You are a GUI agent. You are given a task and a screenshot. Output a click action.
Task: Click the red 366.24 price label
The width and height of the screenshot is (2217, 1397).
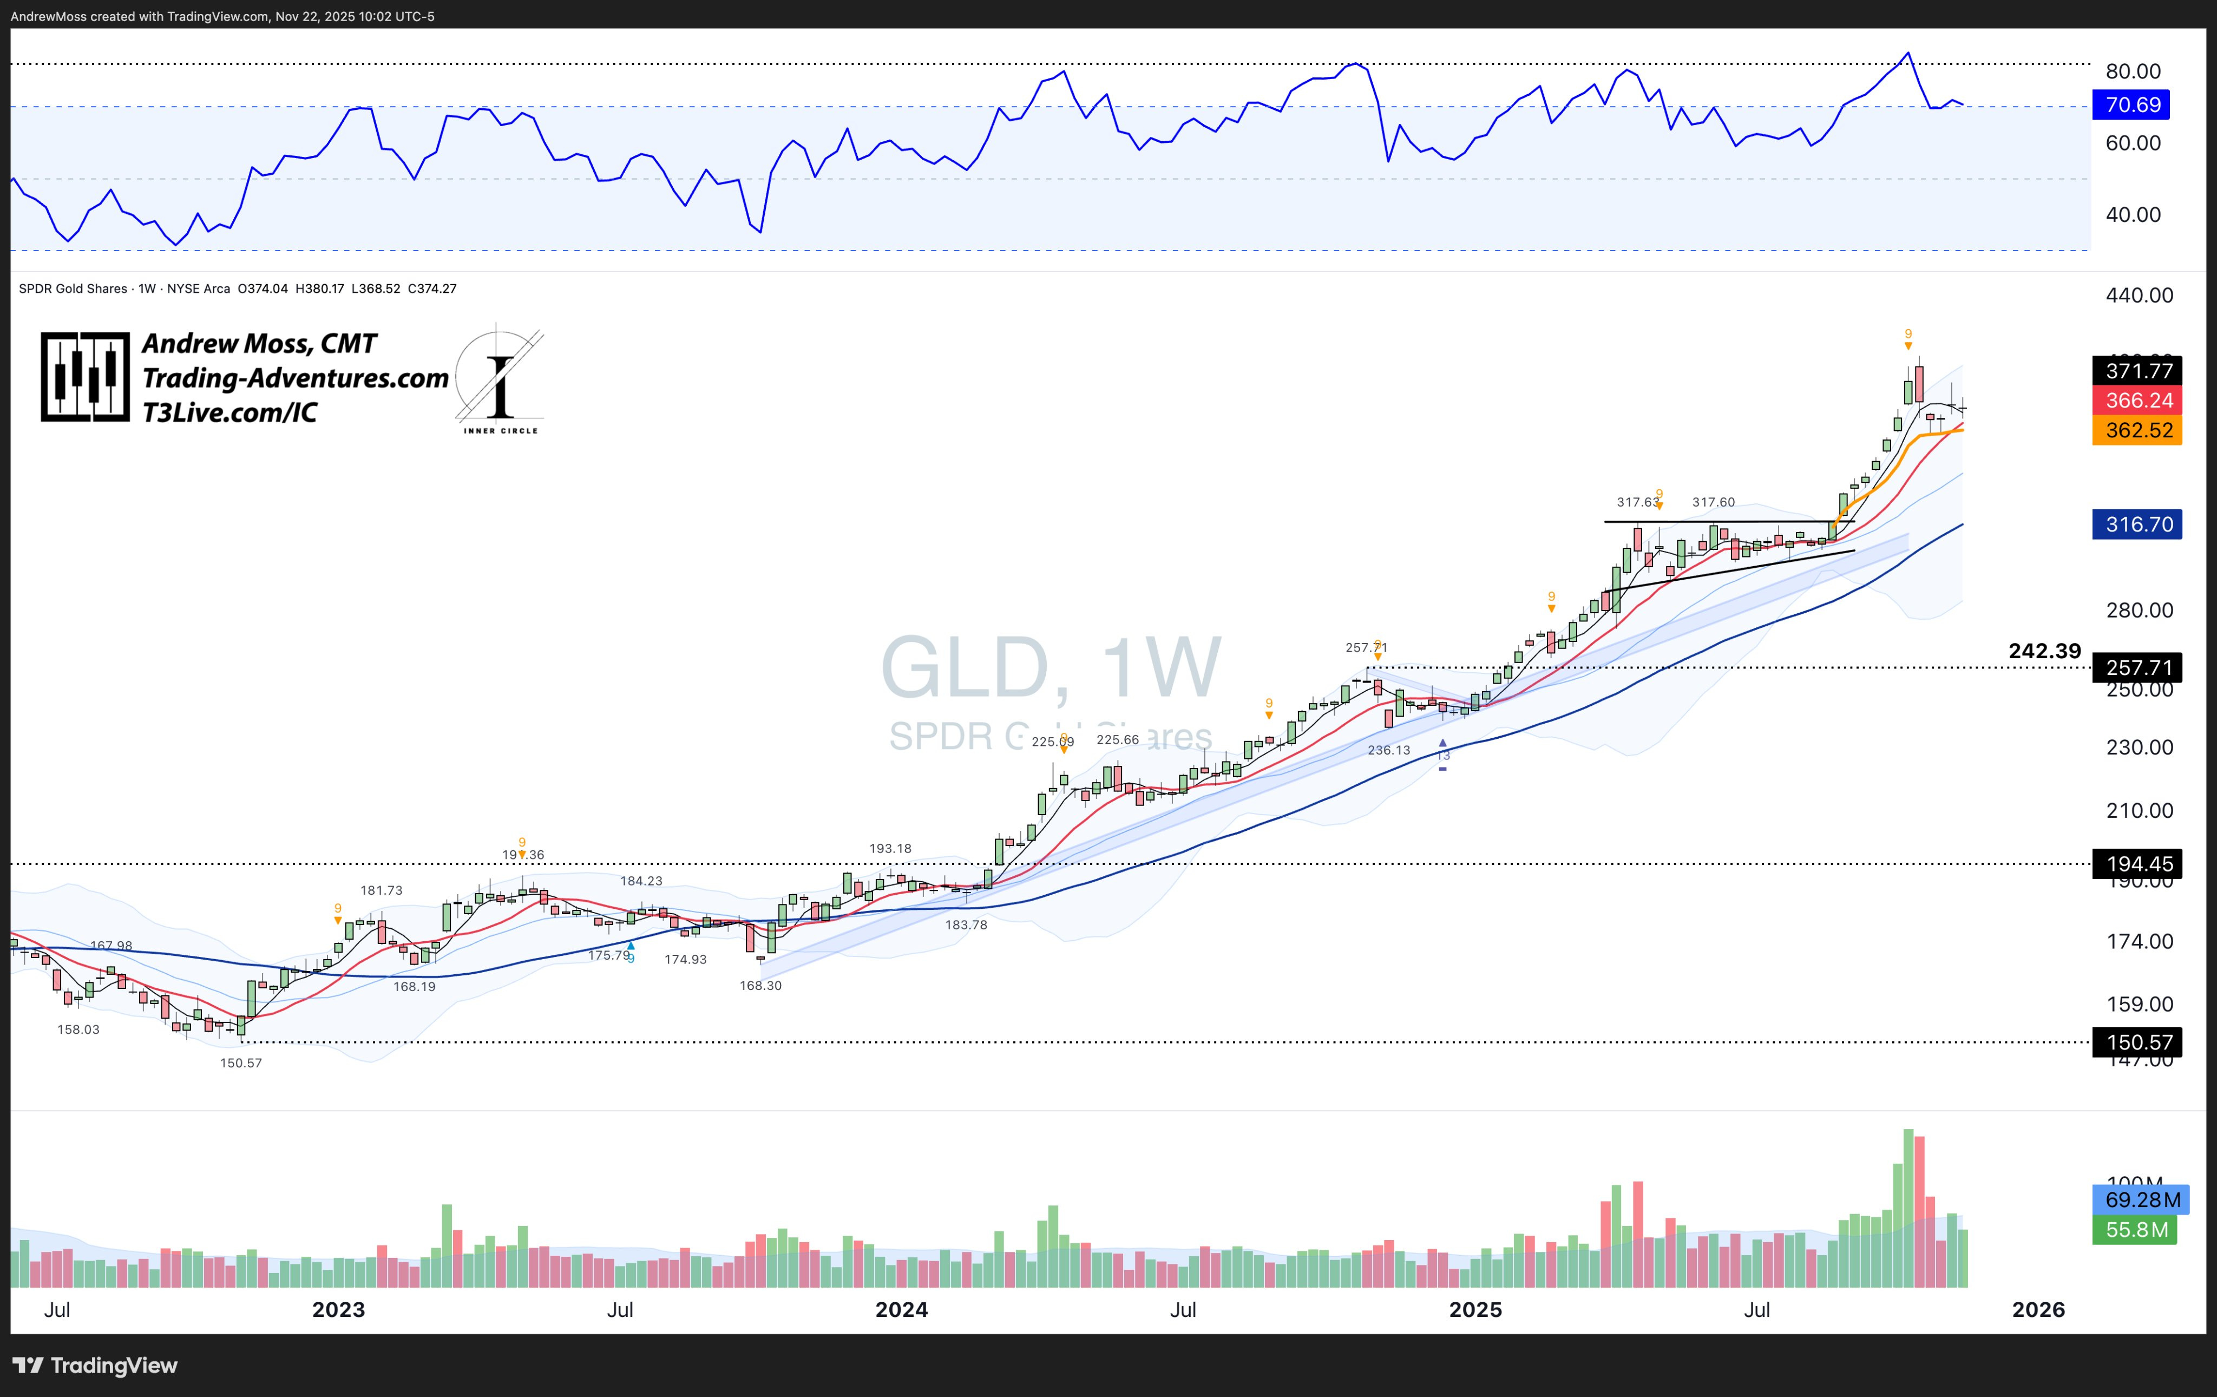point(2138,401)
